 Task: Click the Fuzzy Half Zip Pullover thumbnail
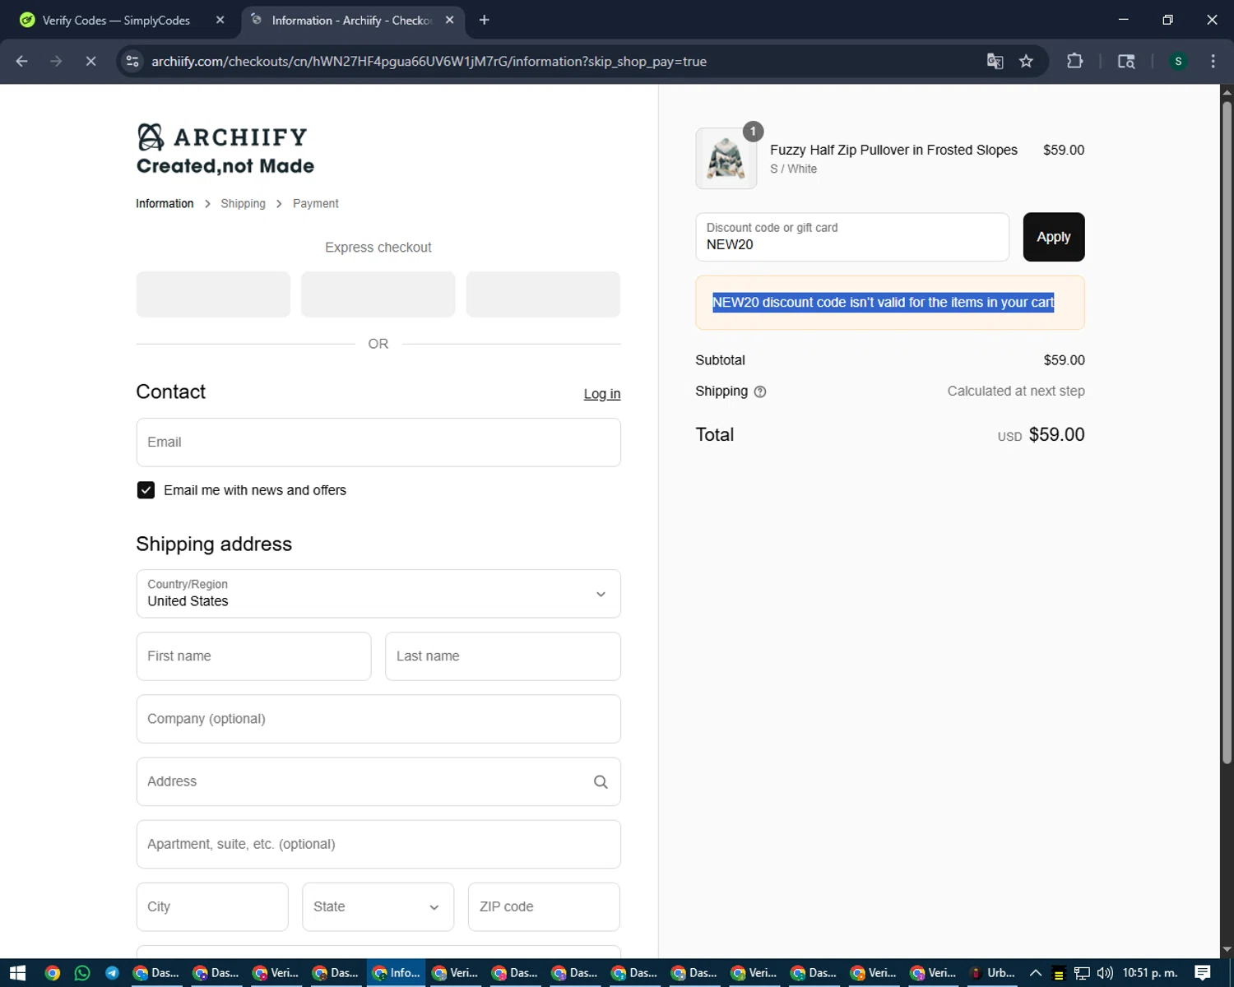726,159
